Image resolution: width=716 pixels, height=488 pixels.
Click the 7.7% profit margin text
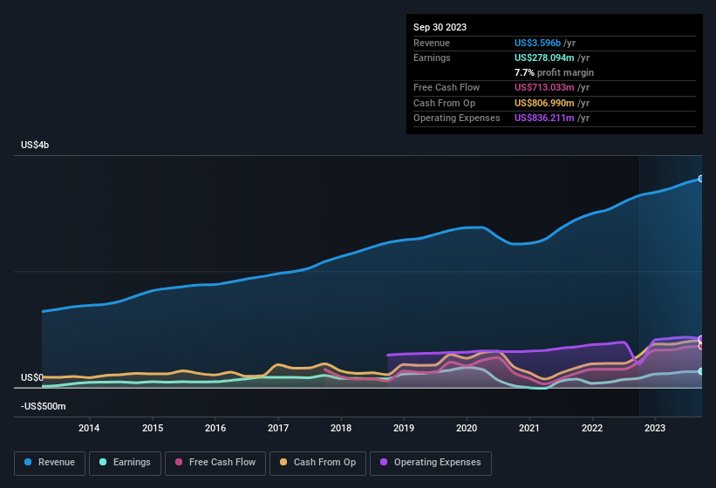pyautogui.click(x=554, y=72)
